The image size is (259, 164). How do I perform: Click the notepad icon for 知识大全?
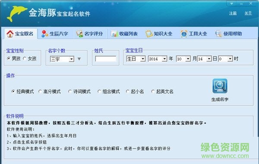149,34
